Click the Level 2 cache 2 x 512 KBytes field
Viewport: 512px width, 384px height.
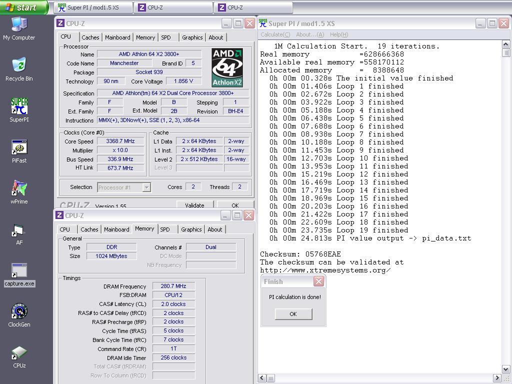point(199,159)
